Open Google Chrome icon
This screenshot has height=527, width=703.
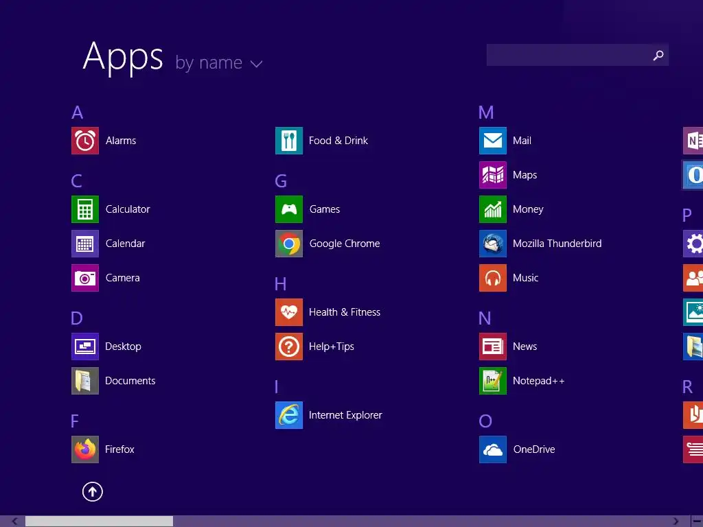(289, 244)
